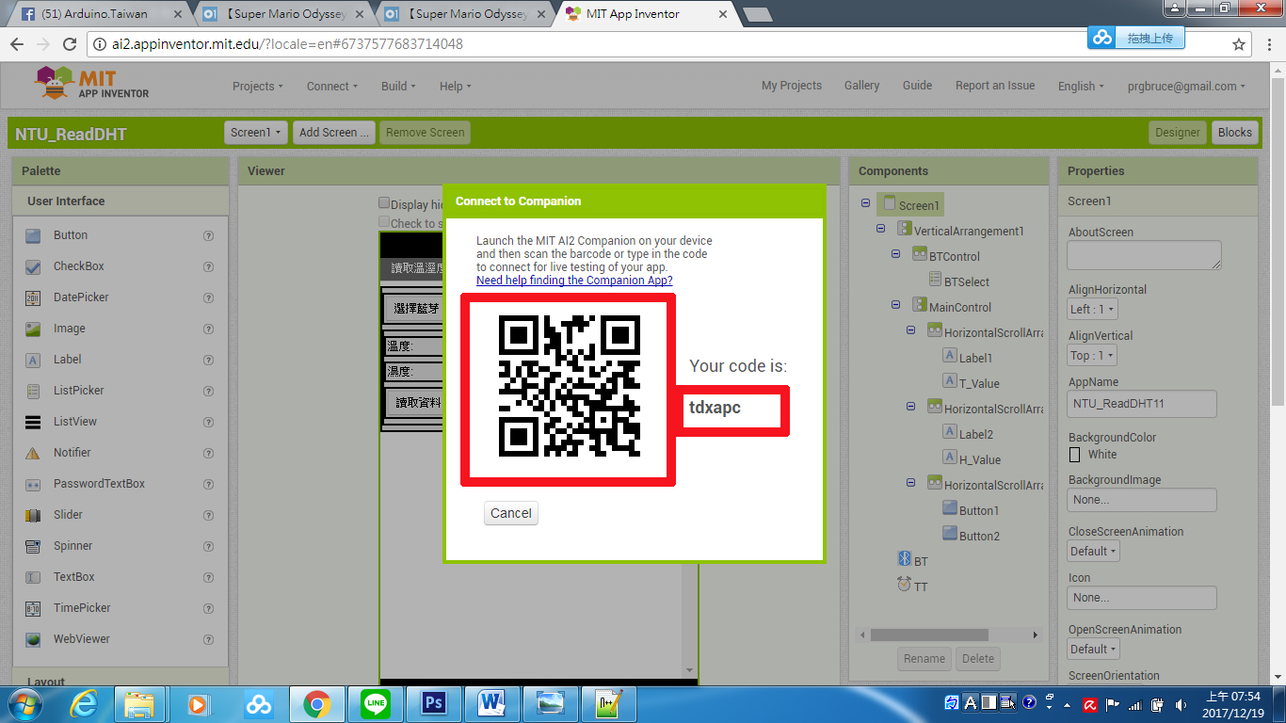
Task: Click the DatePicker palette icon
Action: pyautogui.click(x=33, y=297)
